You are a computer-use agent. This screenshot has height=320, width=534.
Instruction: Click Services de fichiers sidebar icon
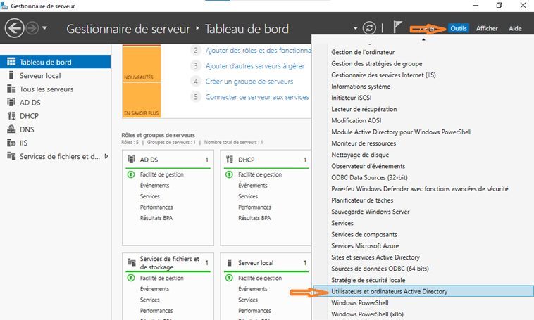point(11,156)
